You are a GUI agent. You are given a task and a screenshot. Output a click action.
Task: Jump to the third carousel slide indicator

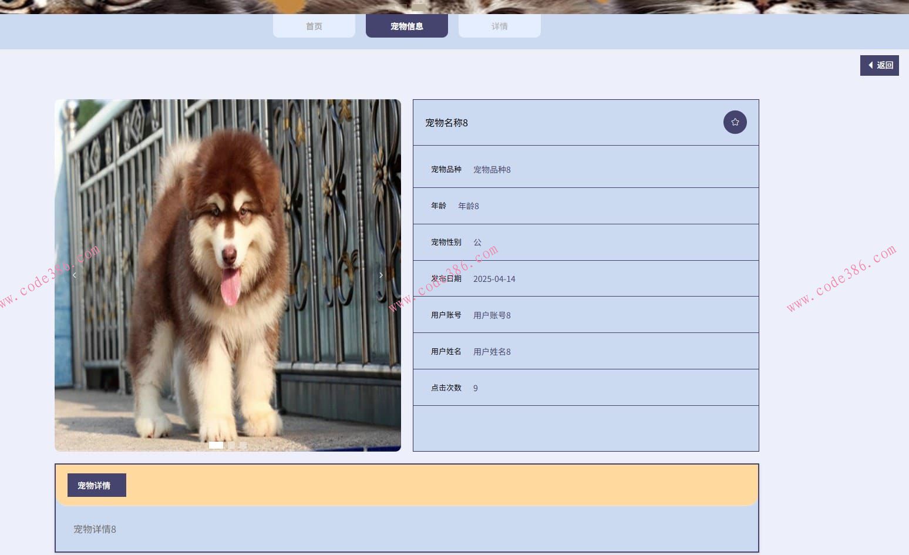(x=243, y=445)
